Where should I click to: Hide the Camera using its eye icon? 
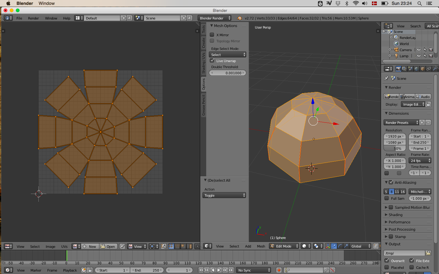[419, 50]
